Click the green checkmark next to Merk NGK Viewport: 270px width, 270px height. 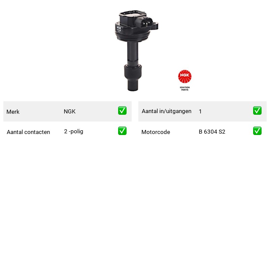coord(122,111)
